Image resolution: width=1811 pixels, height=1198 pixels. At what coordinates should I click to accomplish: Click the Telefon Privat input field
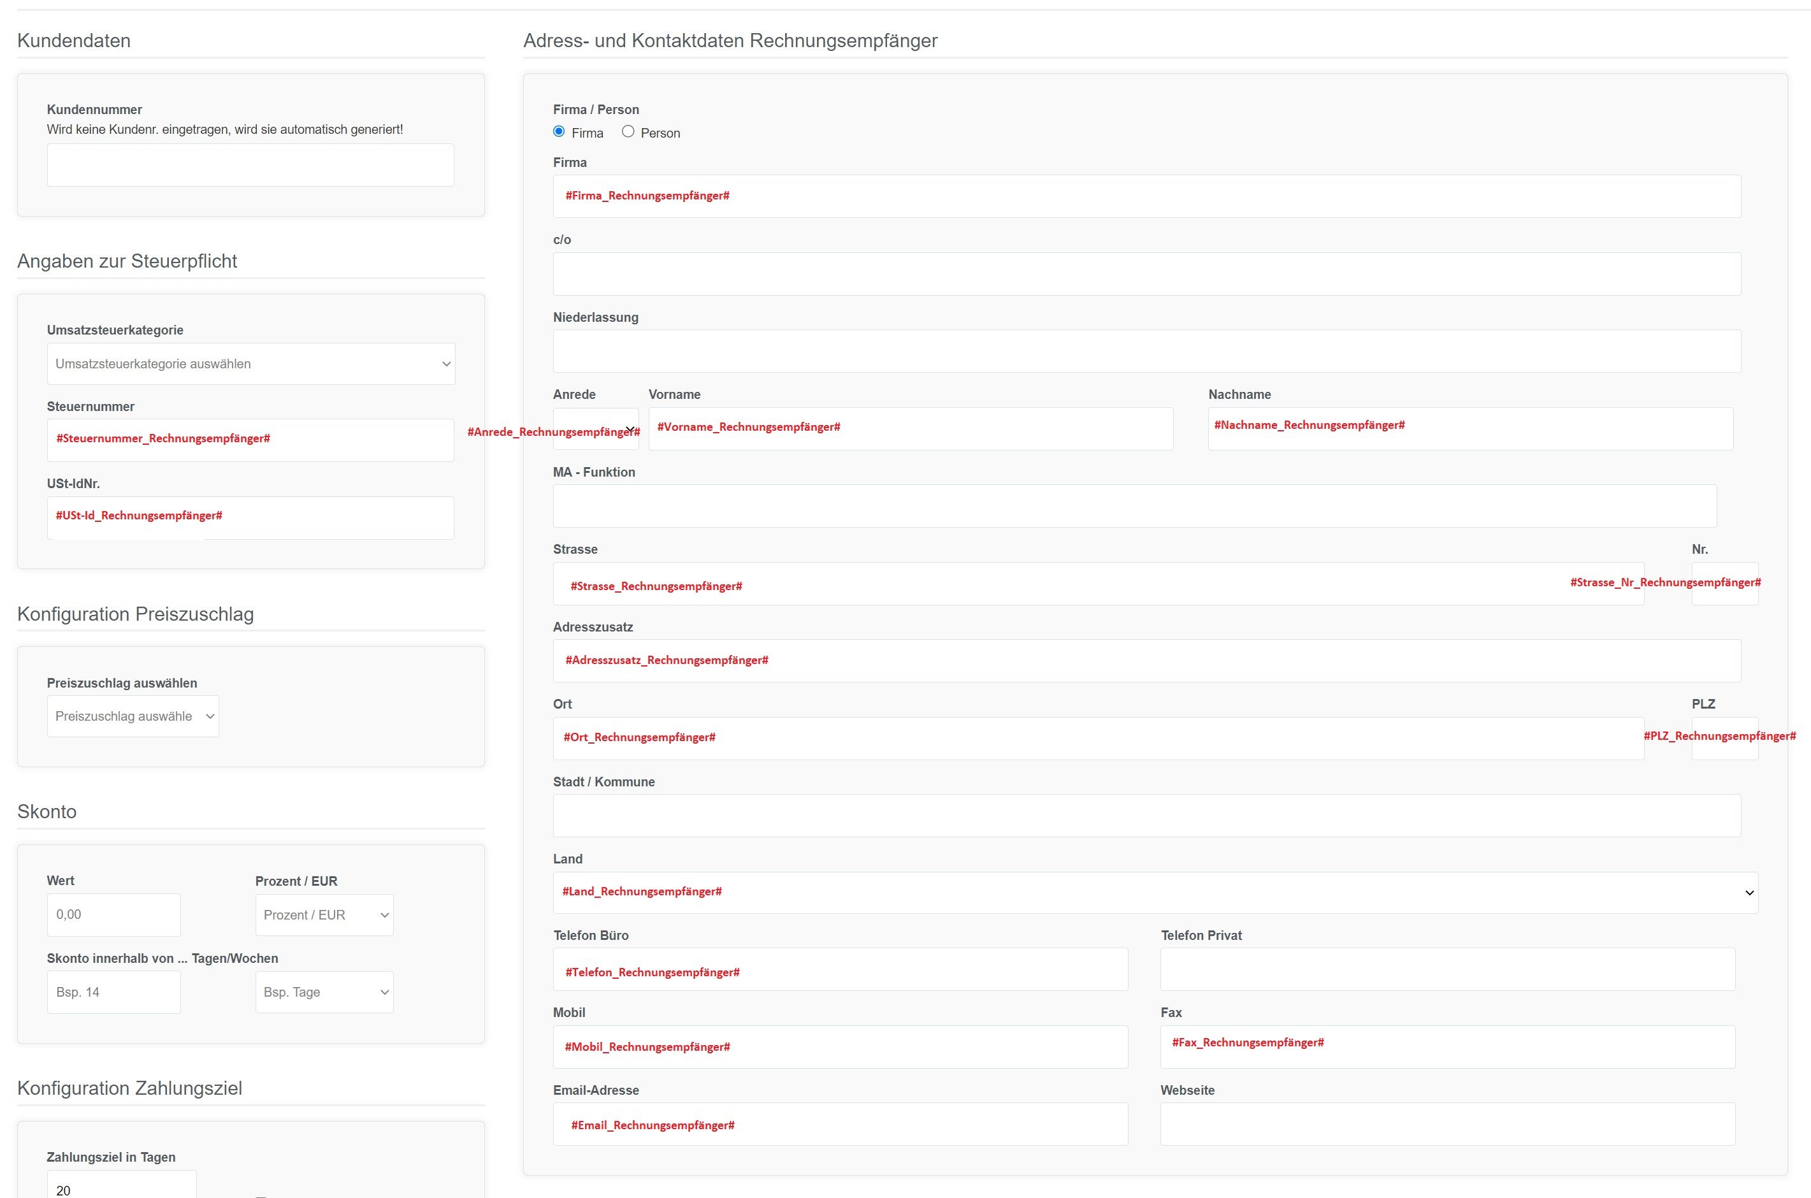[1447, 970]
